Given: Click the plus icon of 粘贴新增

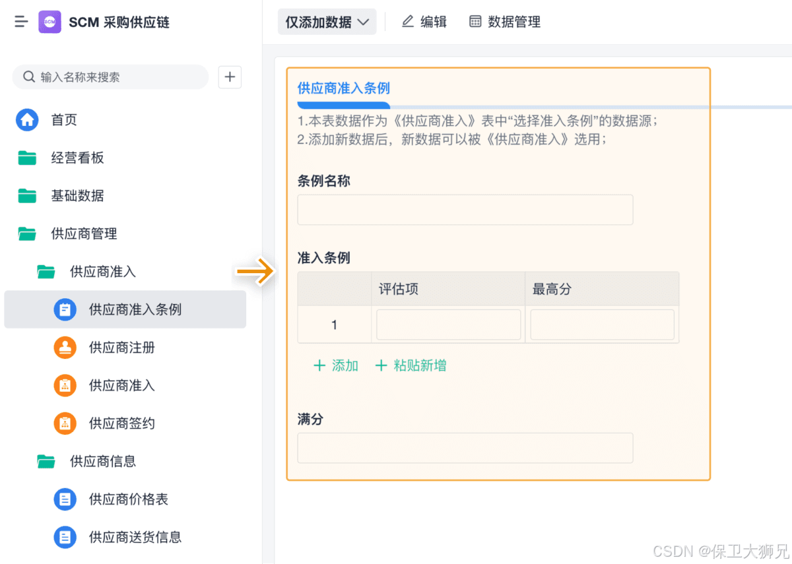Looking at the screenshot, I should pyautogui.click(x=381, y=365).
